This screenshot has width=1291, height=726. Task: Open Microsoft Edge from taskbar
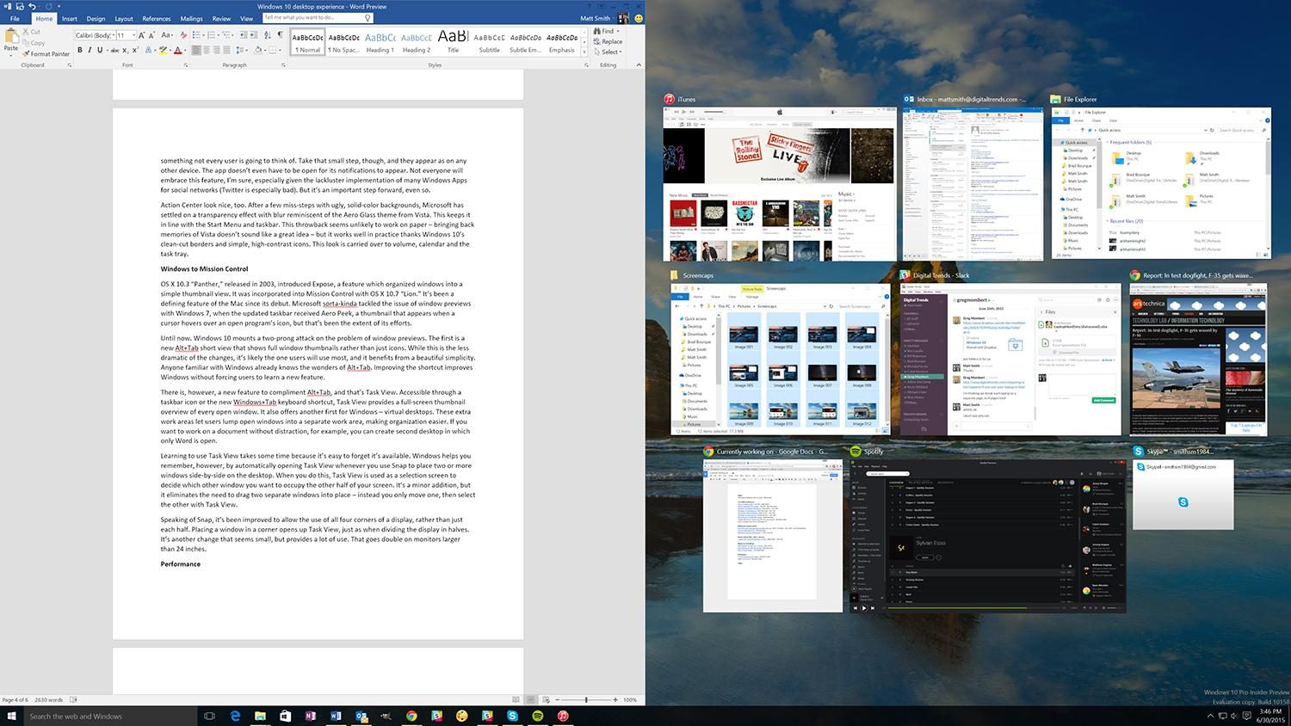(235, 716)
